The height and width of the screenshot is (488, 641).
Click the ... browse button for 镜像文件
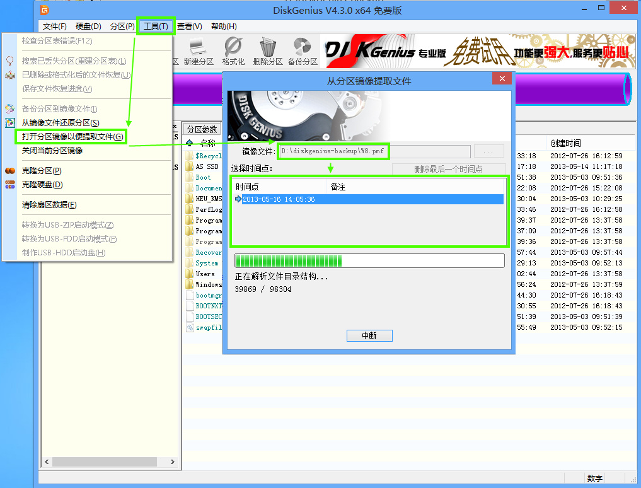[489, 151]
